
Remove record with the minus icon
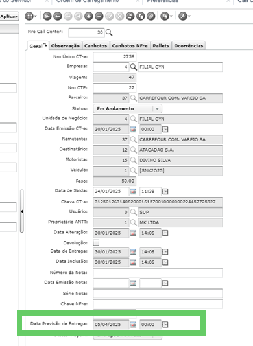click(99, 16)
